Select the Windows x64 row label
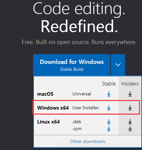 click(x=53, y=108)
